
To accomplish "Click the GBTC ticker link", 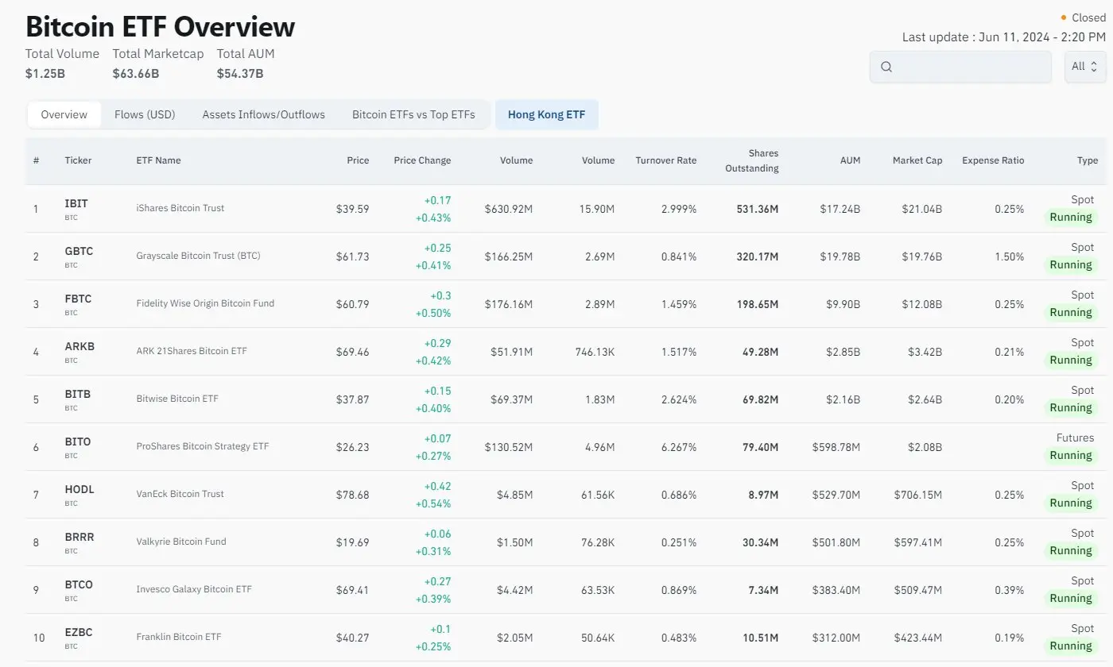I will pos(79,250).
